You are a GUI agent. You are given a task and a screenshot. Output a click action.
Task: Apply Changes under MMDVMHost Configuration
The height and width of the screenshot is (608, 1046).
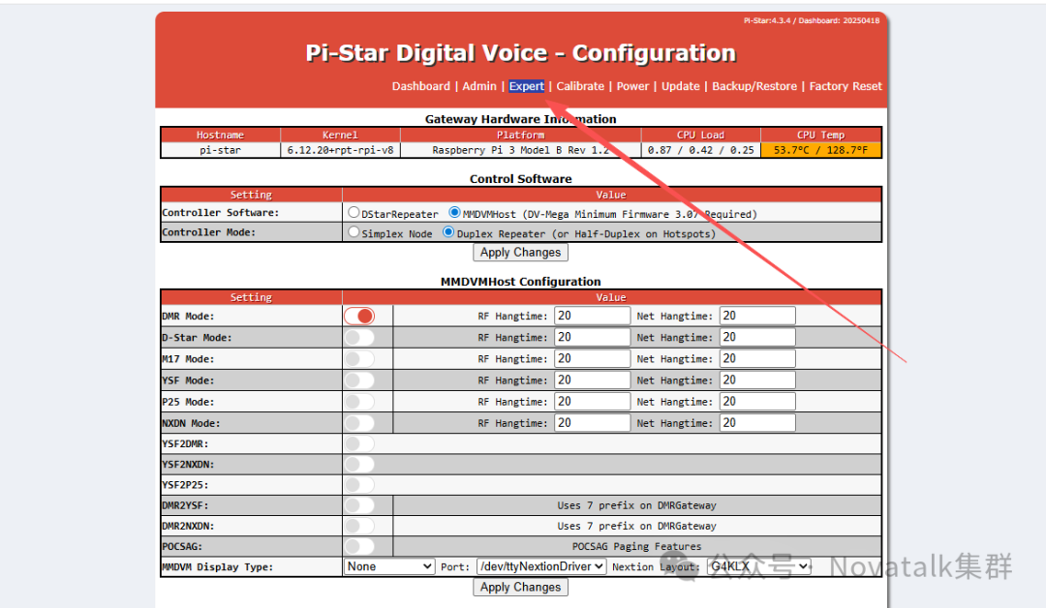[x=520, y=588]
